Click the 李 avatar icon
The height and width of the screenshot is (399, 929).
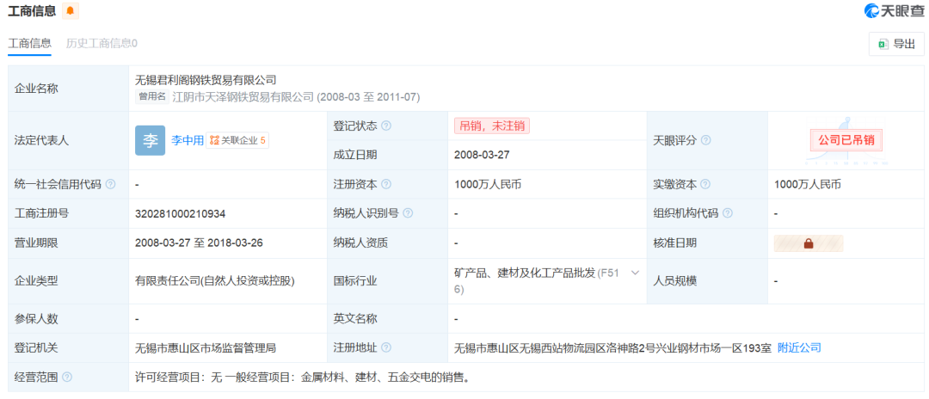pyautogui.click(x=150, y=140)
